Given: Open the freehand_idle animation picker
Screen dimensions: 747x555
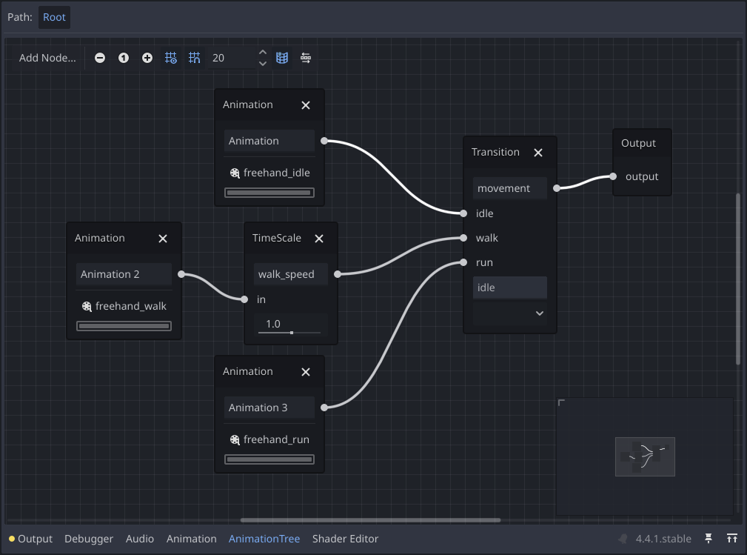Looking at the screenshot, I should [x=269, y=173].
